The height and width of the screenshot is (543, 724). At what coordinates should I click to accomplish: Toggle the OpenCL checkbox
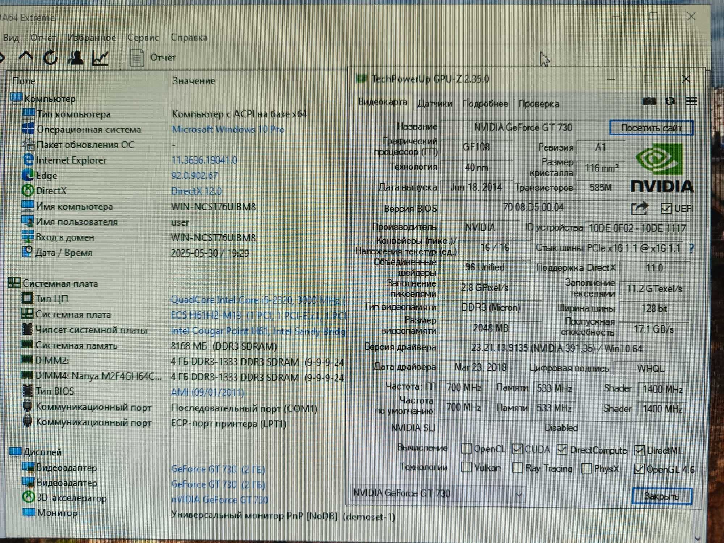tap(467, 449)
